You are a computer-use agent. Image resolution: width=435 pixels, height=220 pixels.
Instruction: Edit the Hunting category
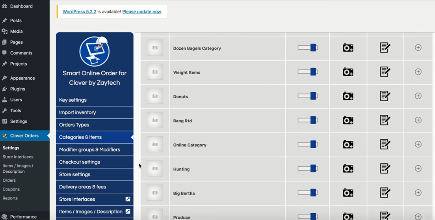385,168
